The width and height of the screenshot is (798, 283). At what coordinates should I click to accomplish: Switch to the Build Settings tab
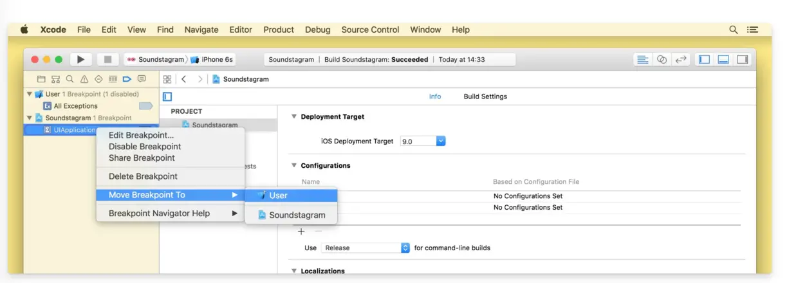tap(485, 96)
